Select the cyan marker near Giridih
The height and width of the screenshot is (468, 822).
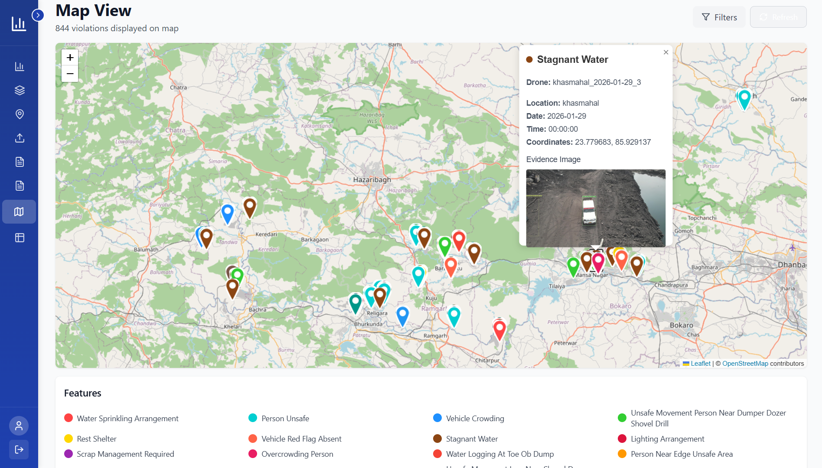point(744,99)
